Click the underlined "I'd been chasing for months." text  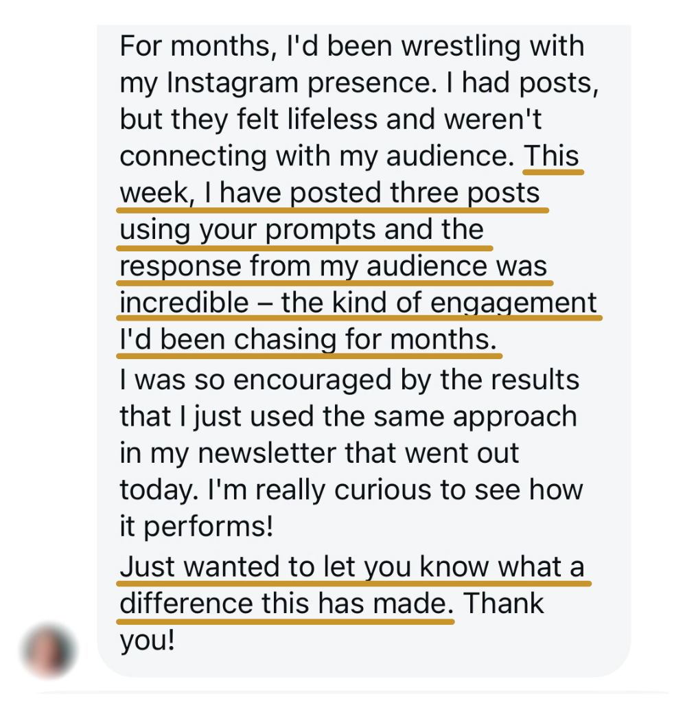[x=307, y=340]
